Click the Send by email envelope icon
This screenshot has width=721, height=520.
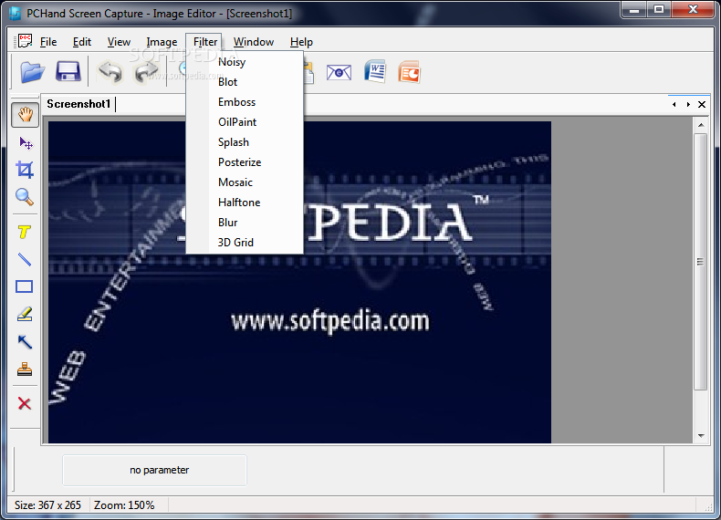tap(339, 72)
